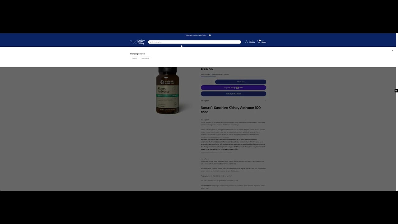The width and height of the screenshot is (398, 224).
Task: Decrease quantity with minus button
Action: click(x=203, y=82)
